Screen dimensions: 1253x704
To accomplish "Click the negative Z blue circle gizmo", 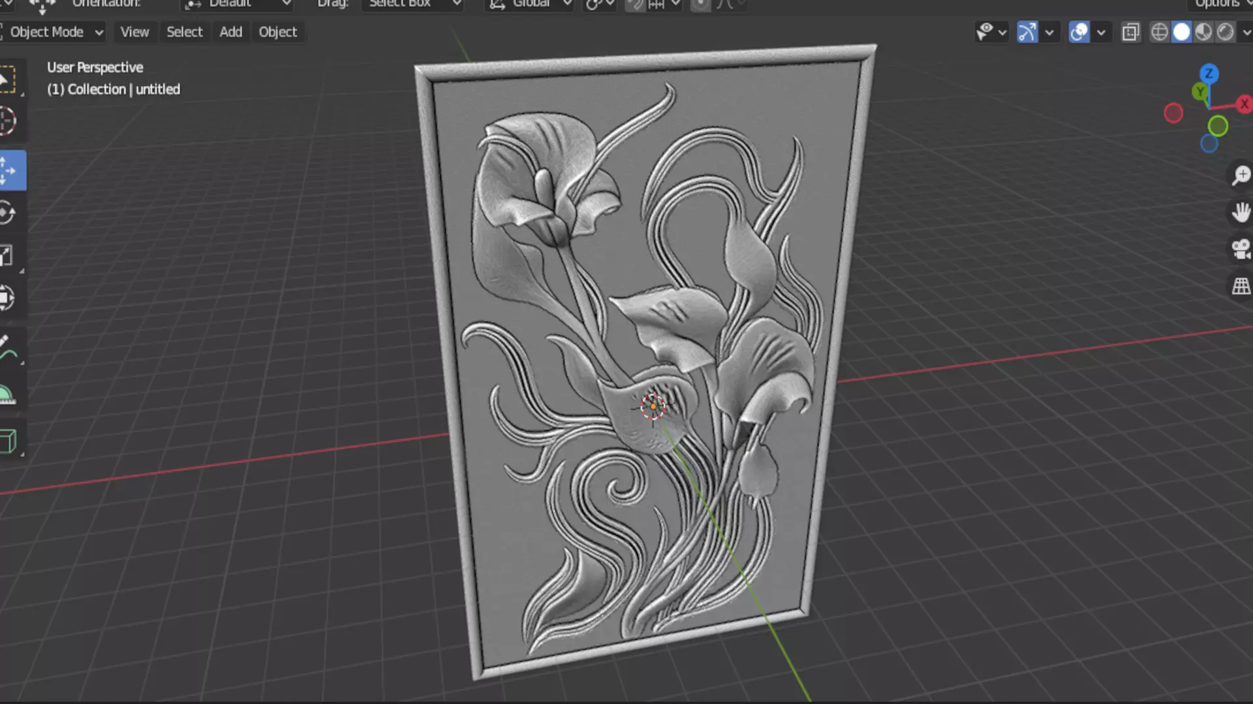I will click(1209, 143).
